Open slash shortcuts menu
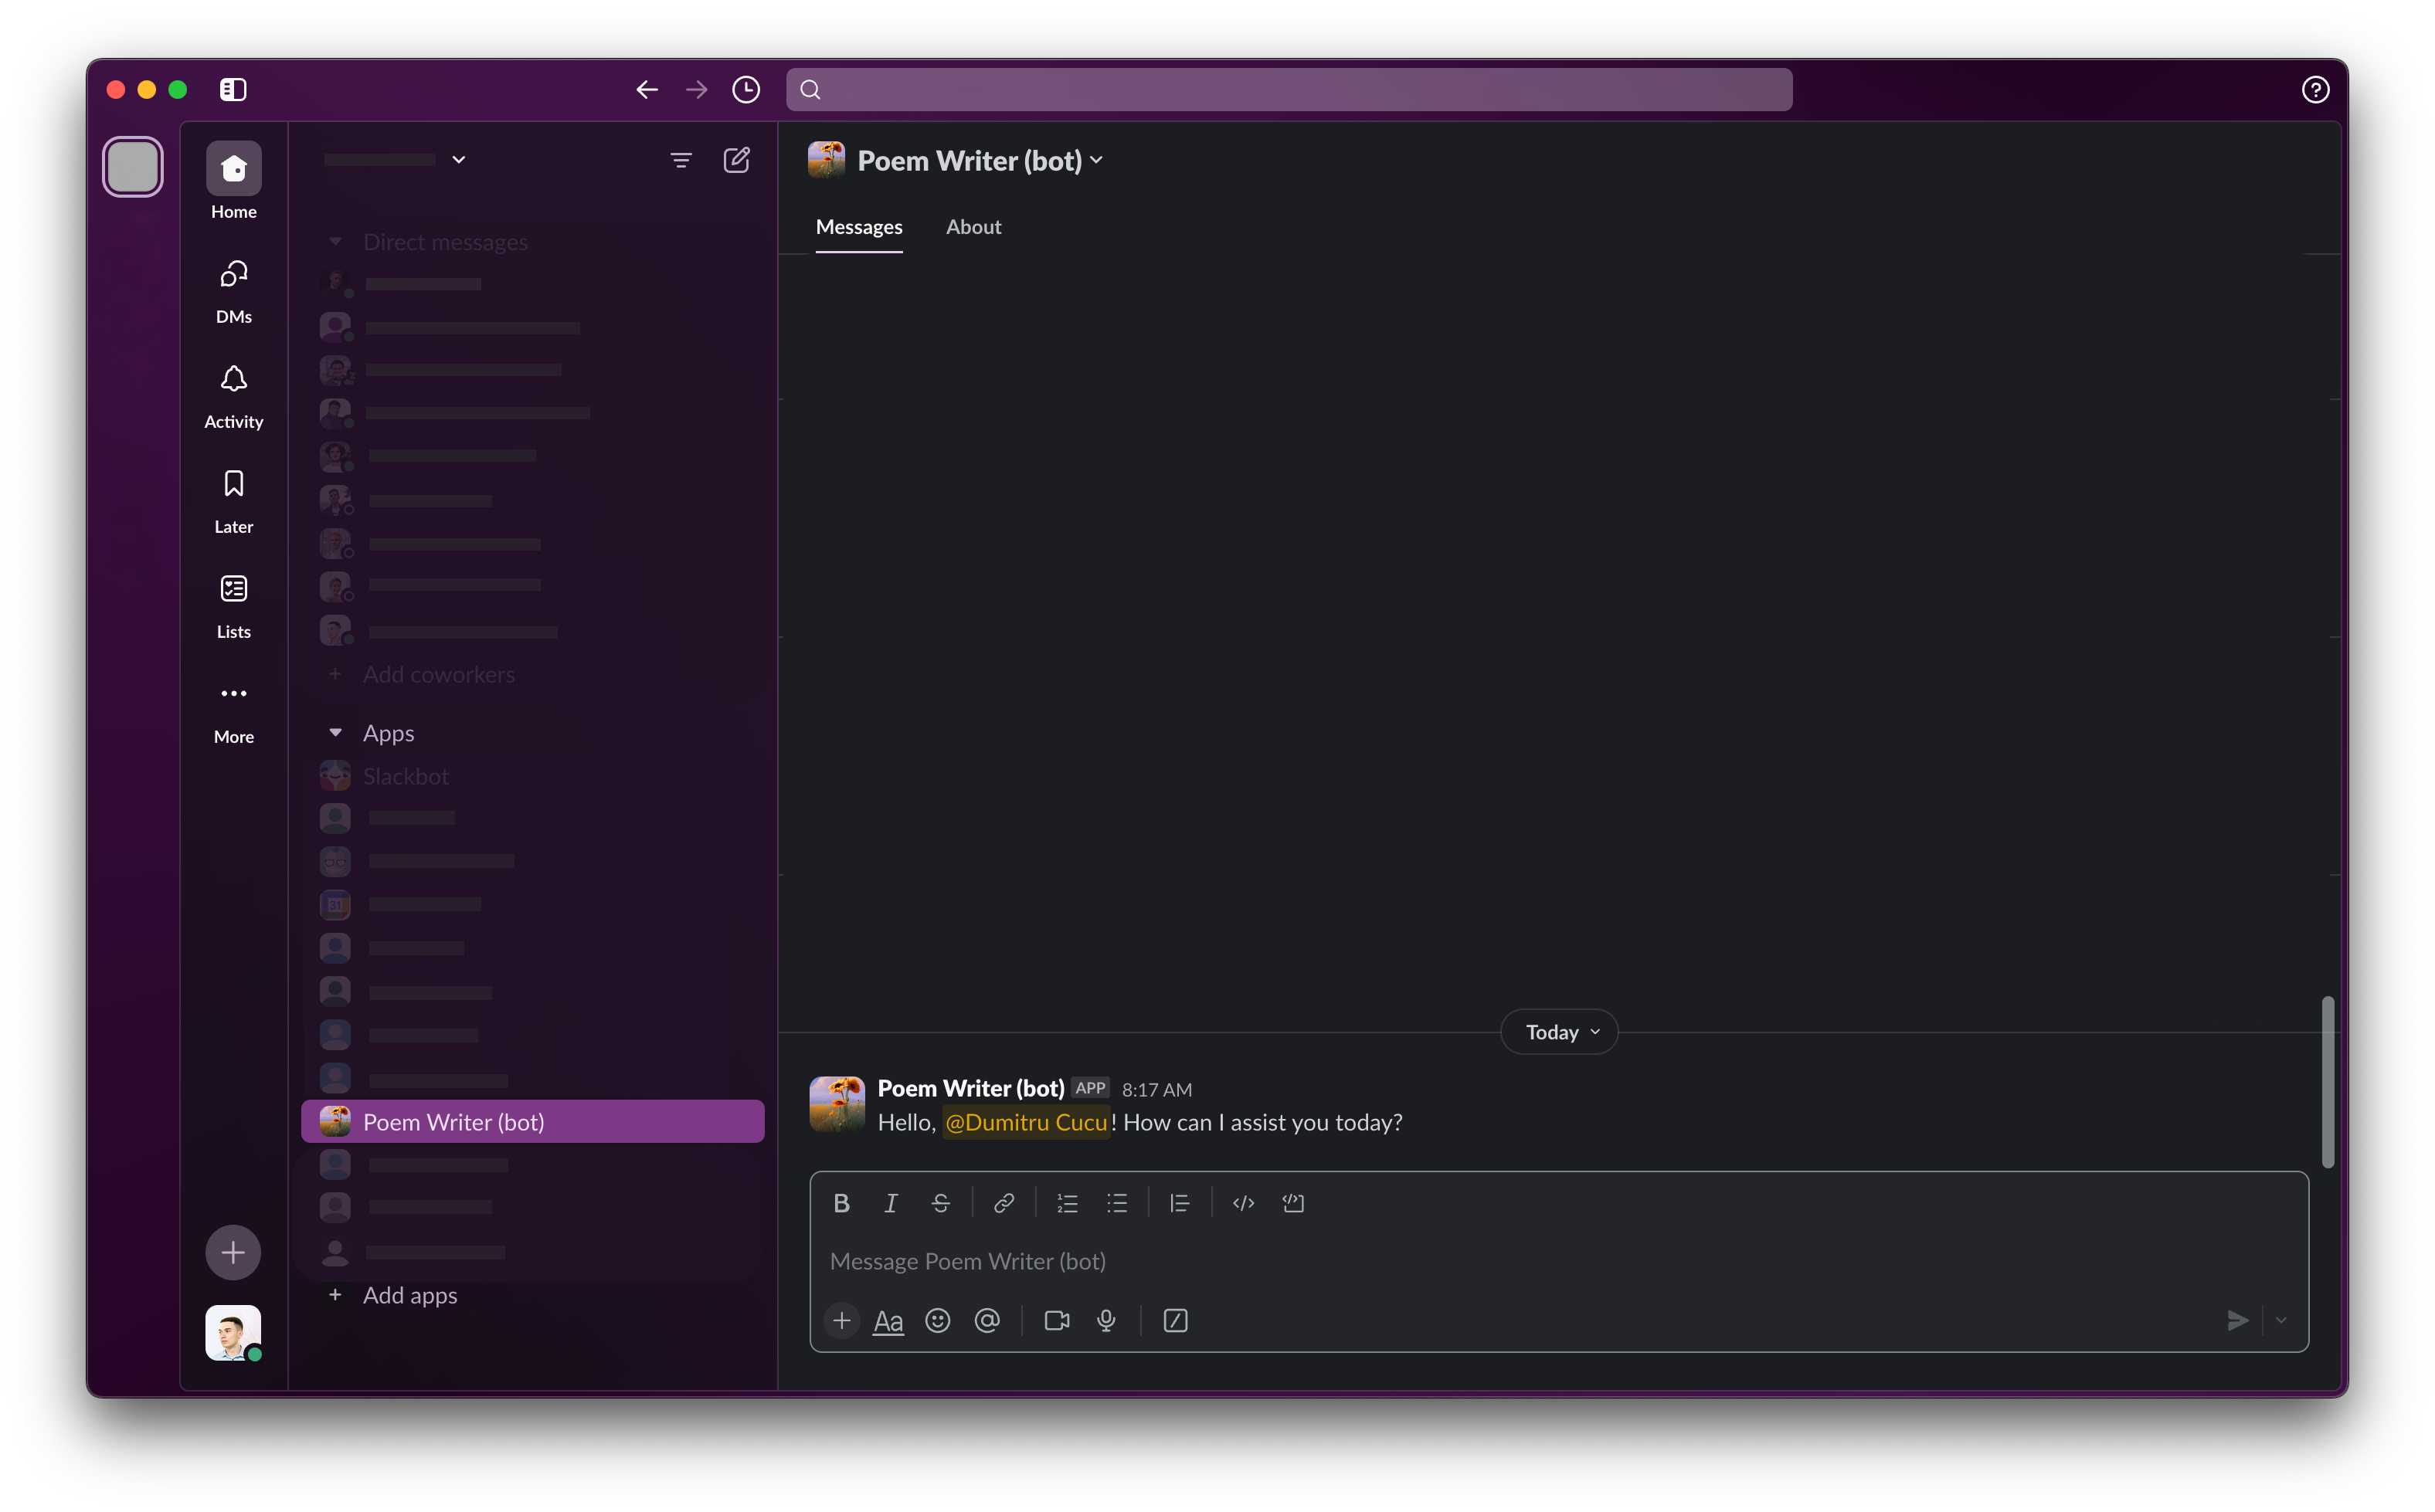 click(1176, 1321)
